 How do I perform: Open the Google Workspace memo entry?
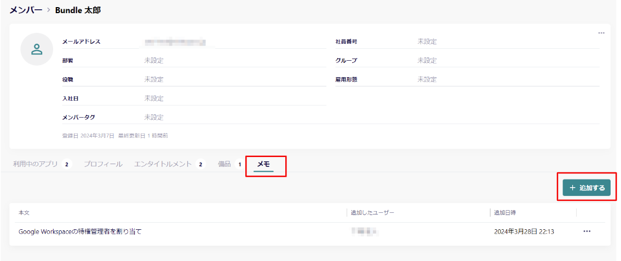(80, 231)
